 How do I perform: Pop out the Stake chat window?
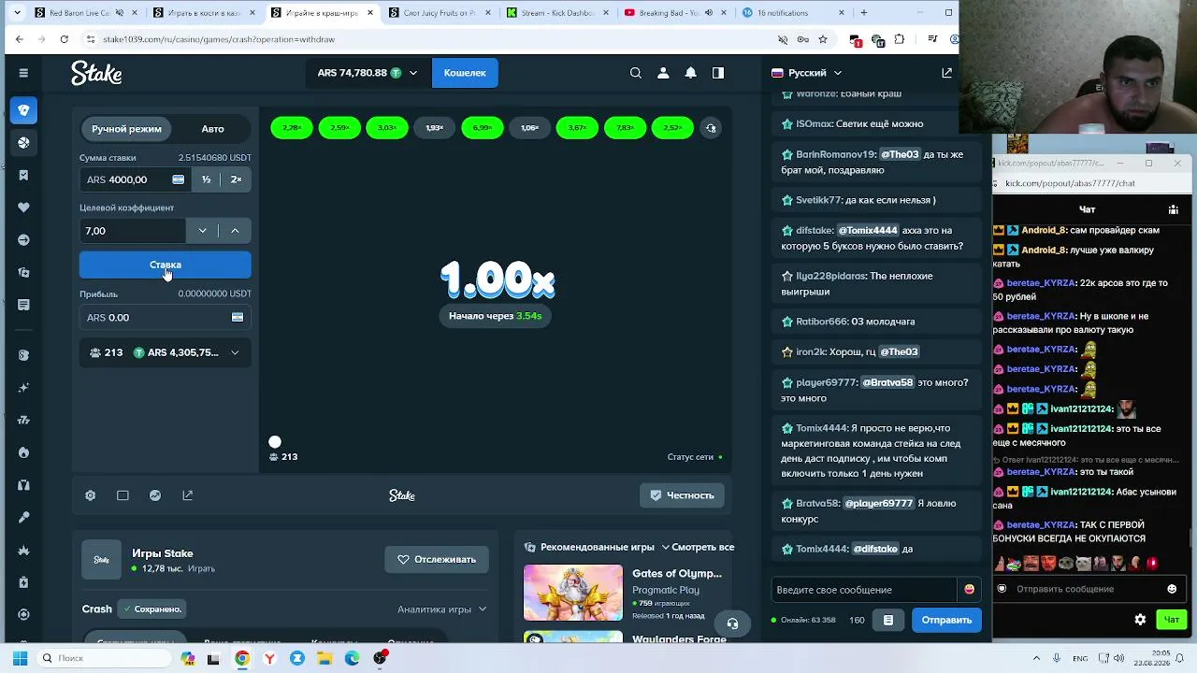point(946,73)
